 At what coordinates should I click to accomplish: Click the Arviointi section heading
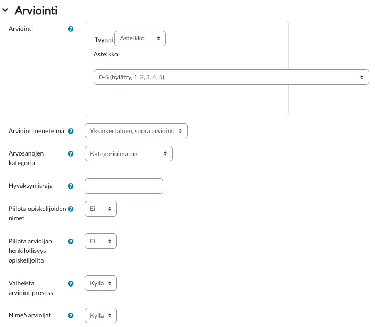click(x=36, y=11)
